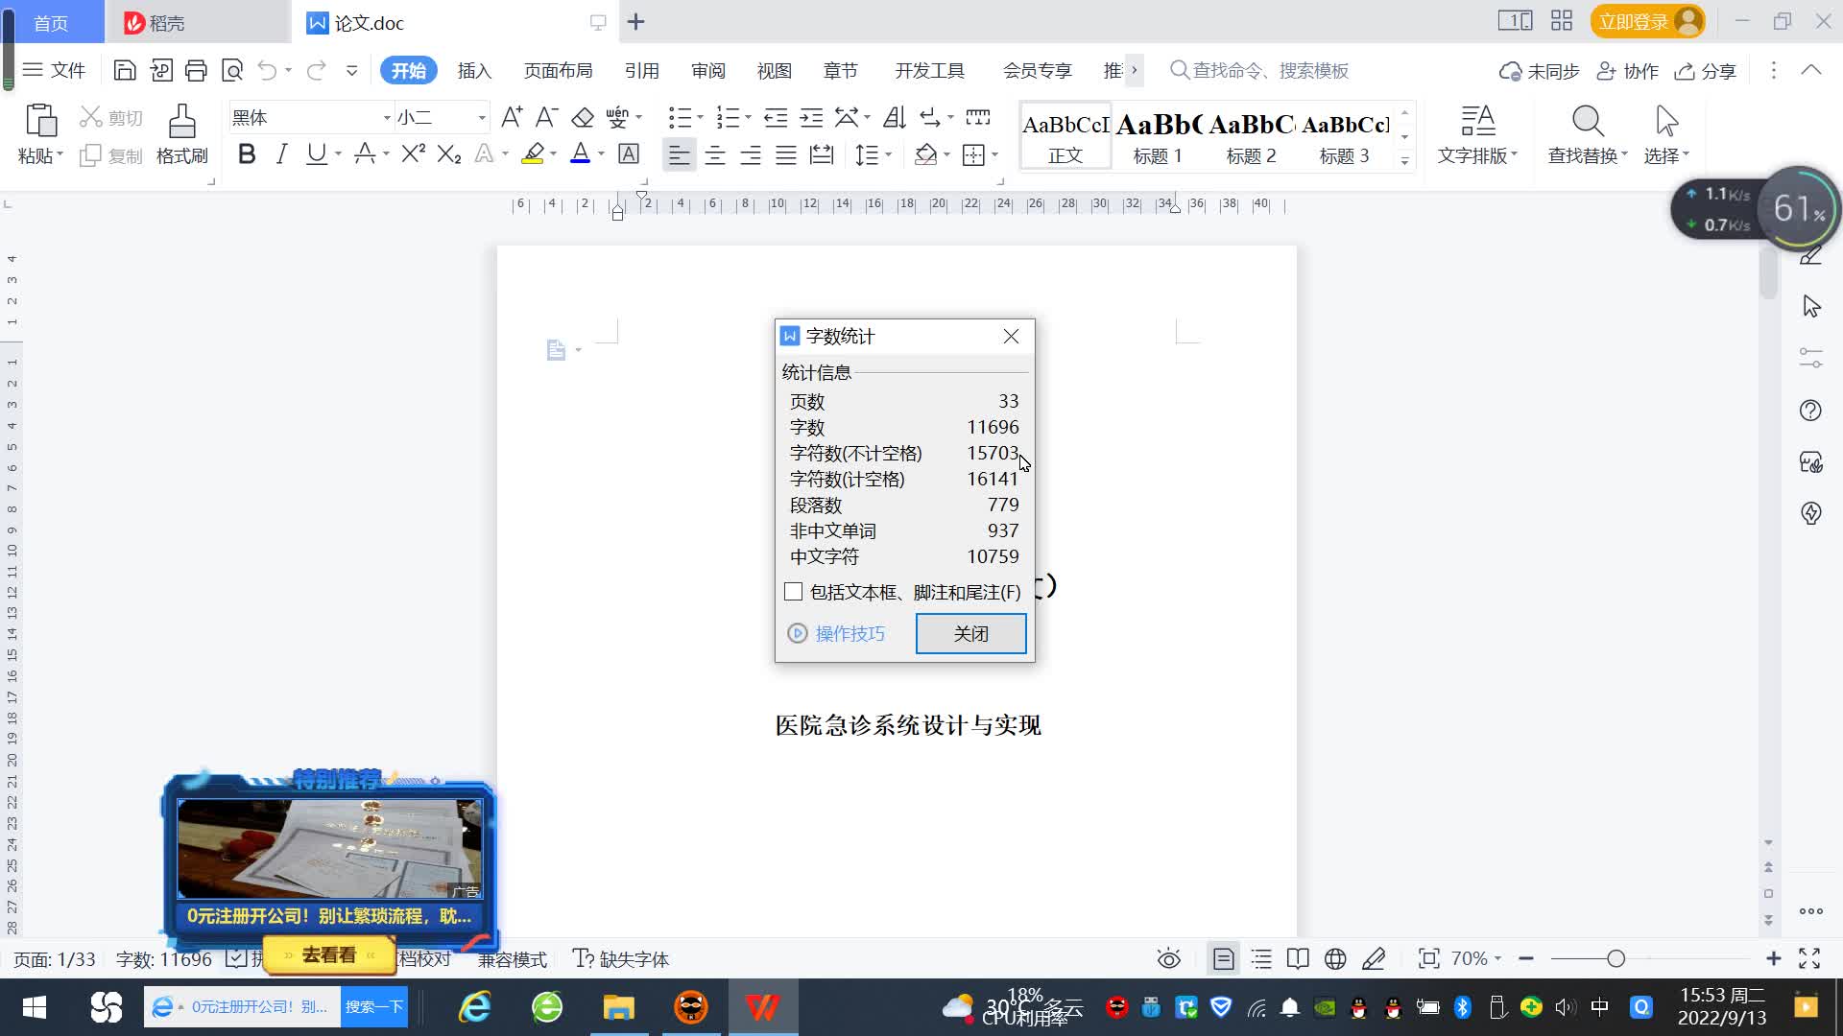Click the zoom slider handle in the status bar
Image resolution: width=1843 pixels, height=1036 pixels.
click(x=1616, y=958)
